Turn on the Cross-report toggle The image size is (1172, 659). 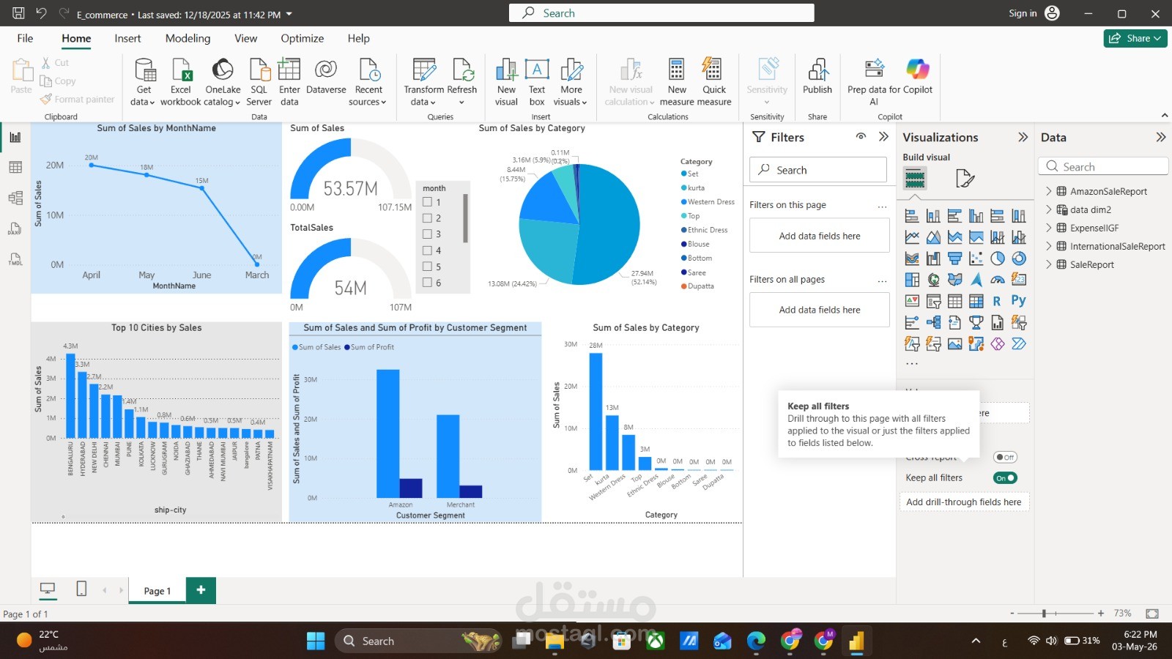click(1005, 457)
